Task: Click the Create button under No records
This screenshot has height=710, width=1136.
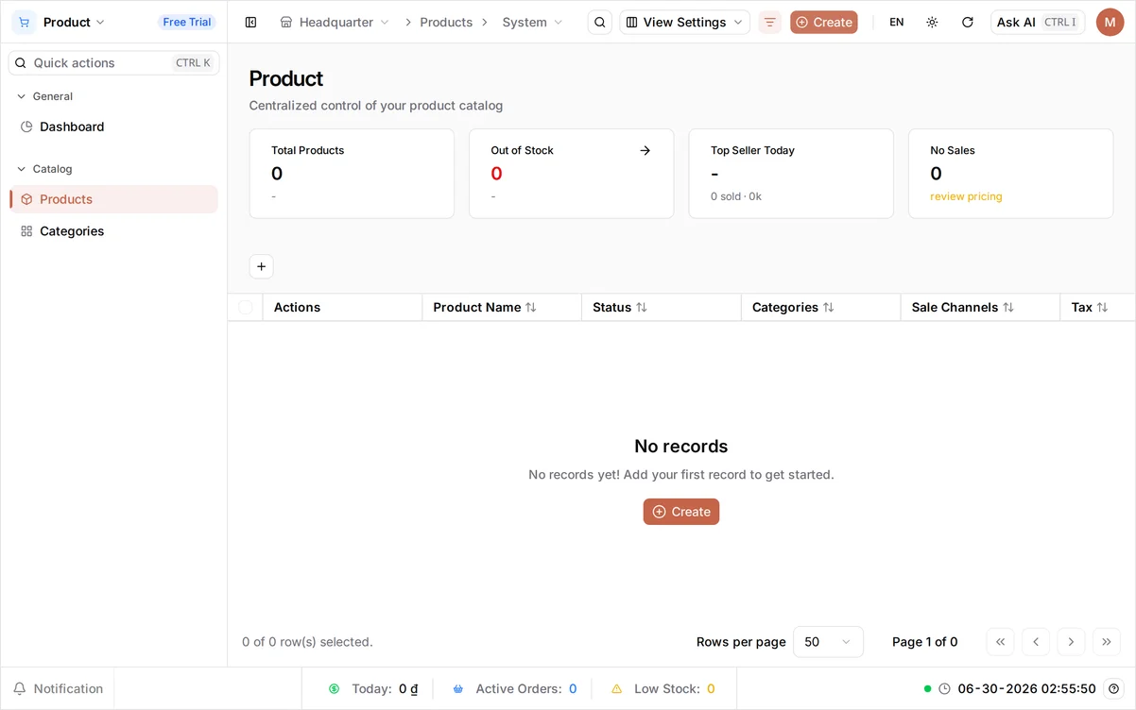Action: [x=681, y=512]
